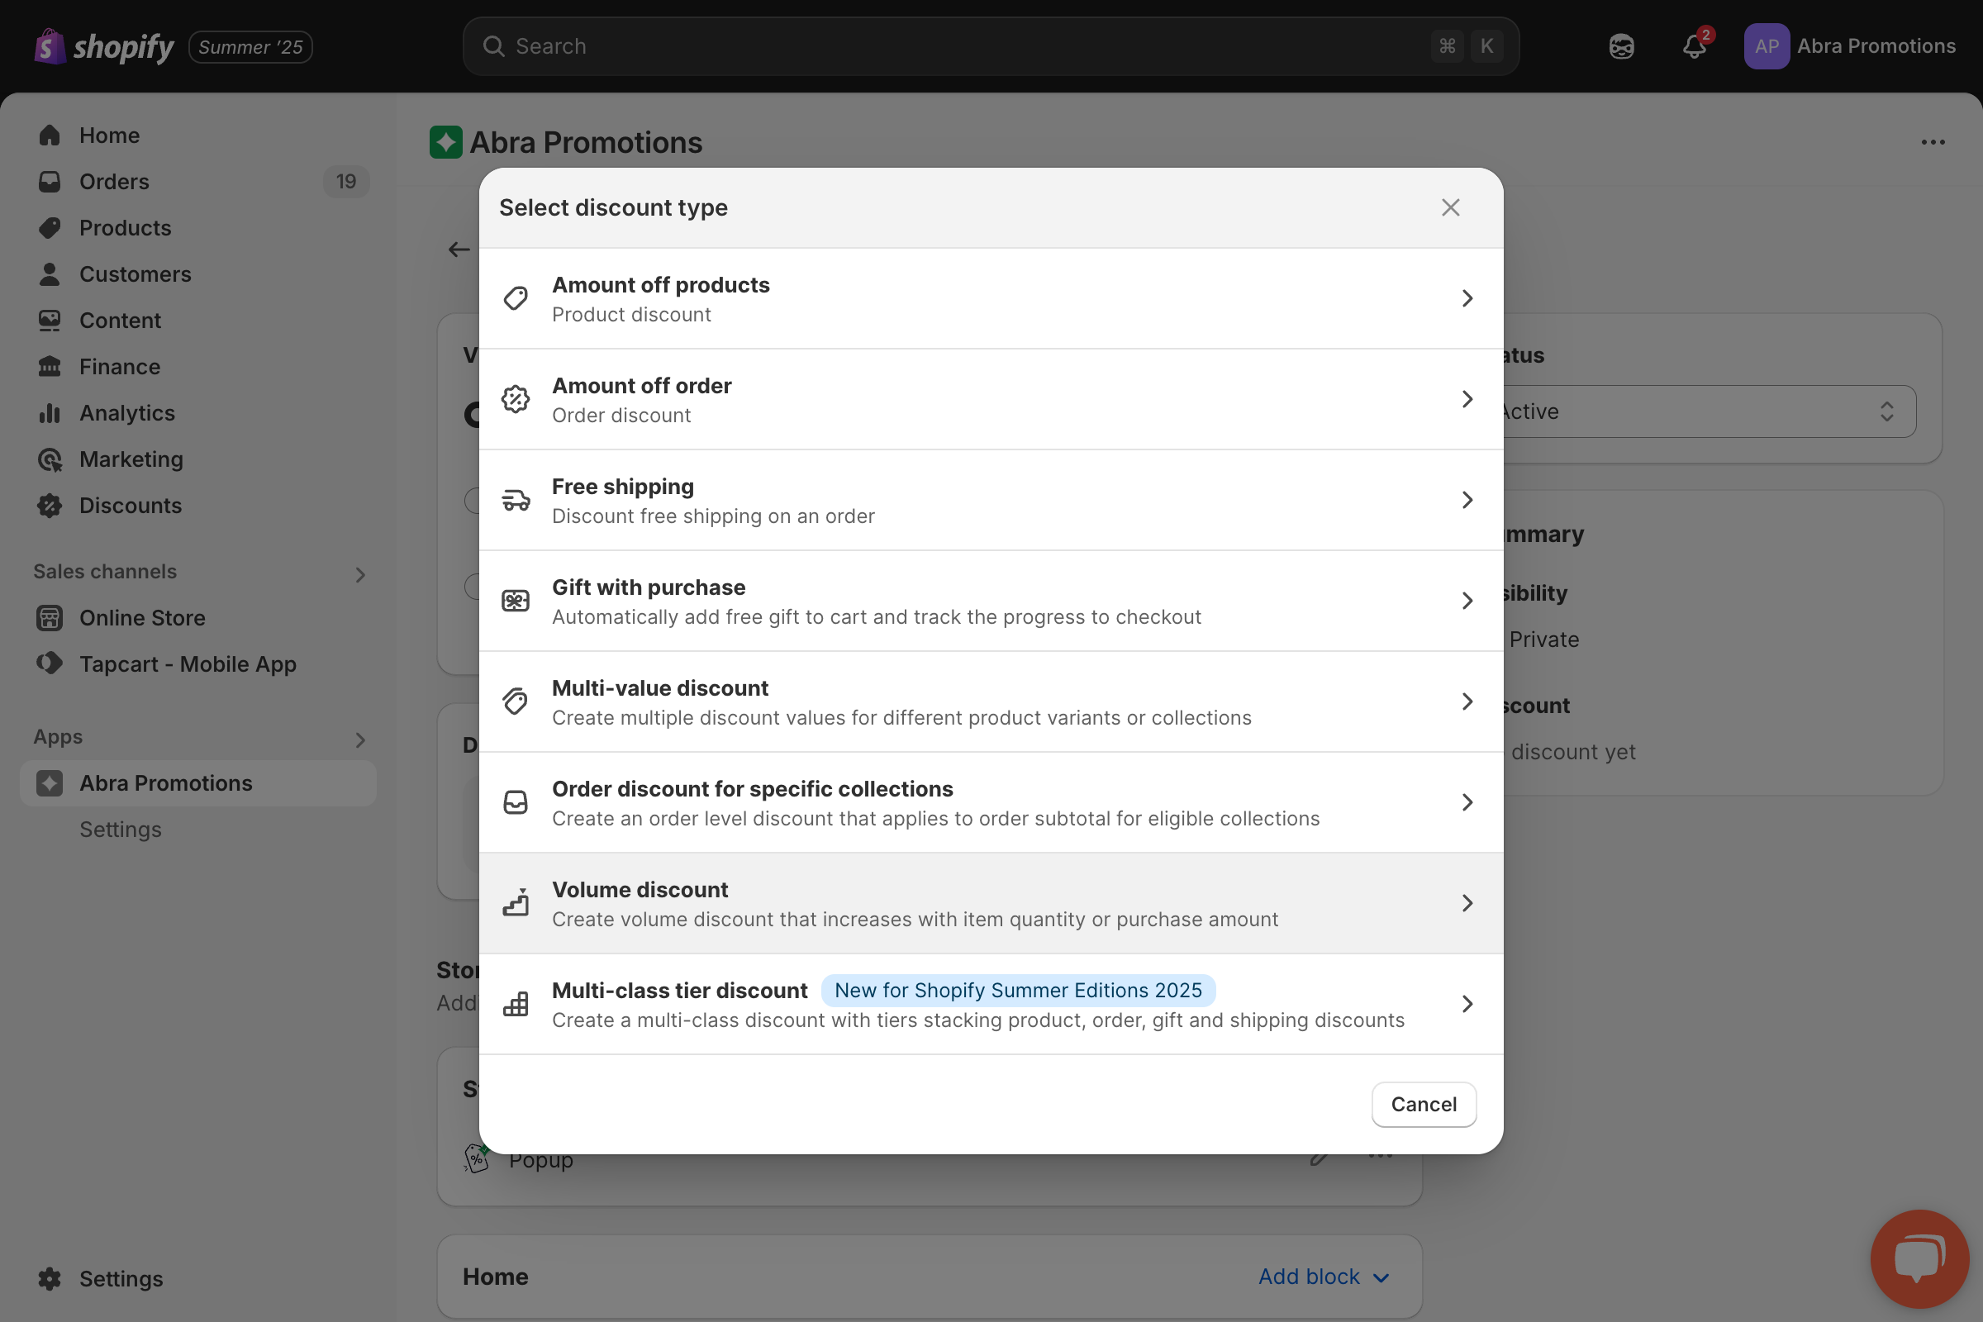Click the Search field
This screenshot has height=1322, width=1983.
pos(991,46)
